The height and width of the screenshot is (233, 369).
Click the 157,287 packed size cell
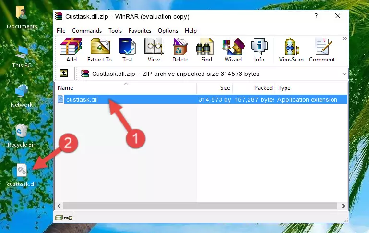click(x=254, y=99)
